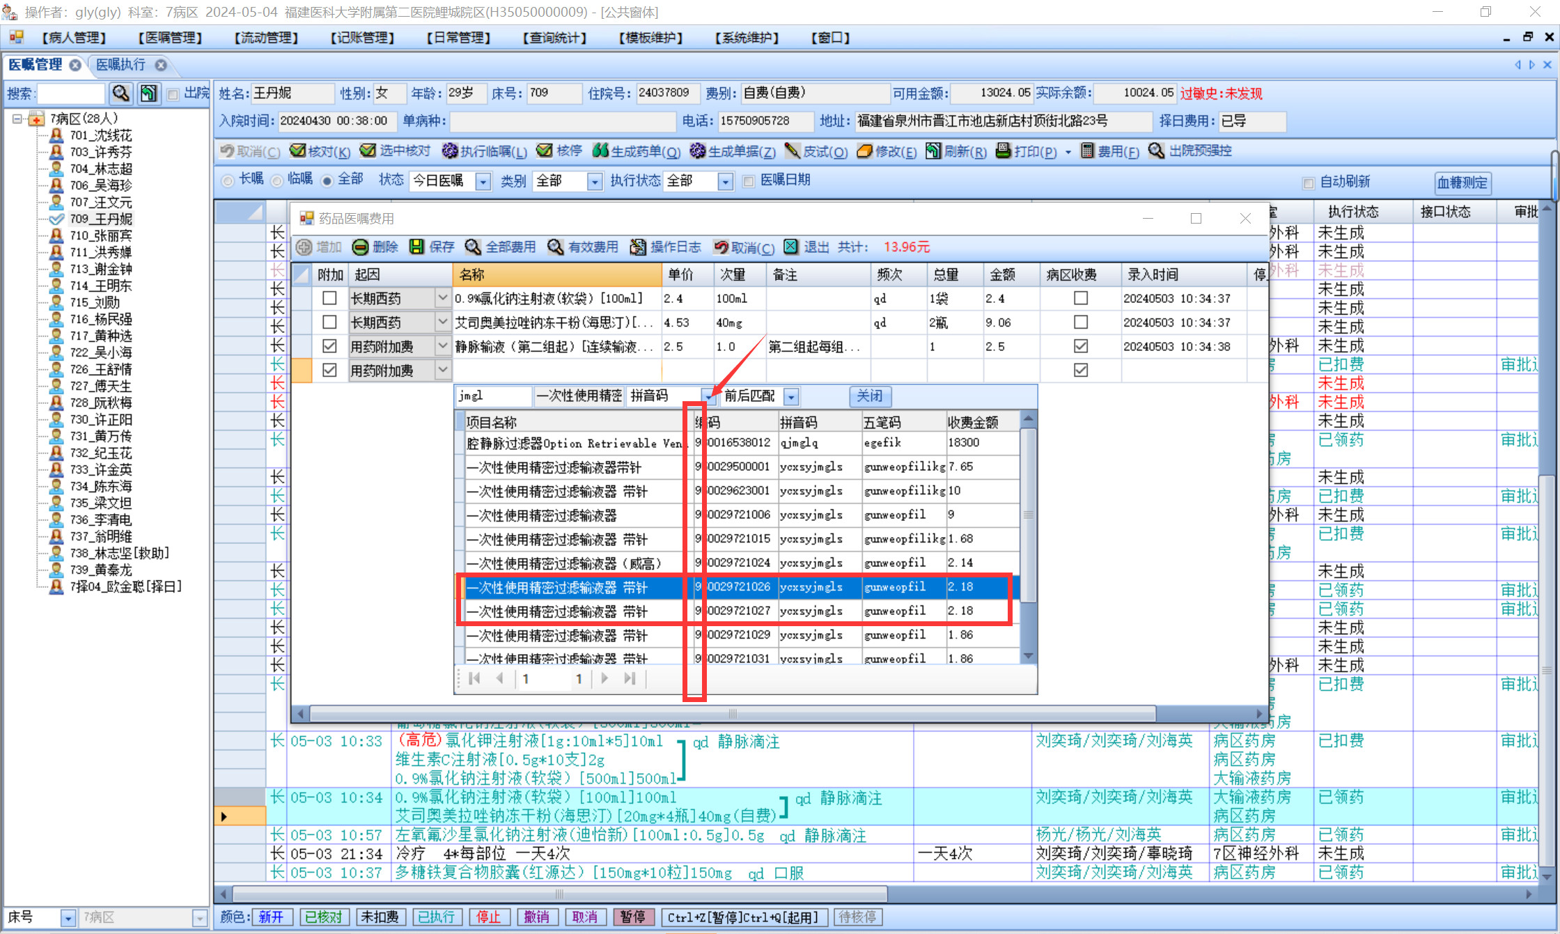
Task: Click 刷新(R) refresh toolbar icon
Action: [933, 150]
